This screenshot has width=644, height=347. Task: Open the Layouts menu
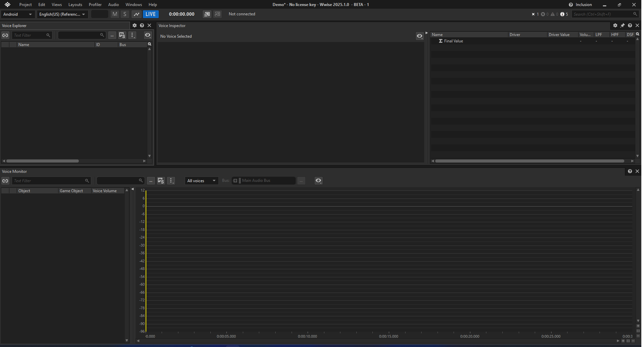tap(75, 5)
